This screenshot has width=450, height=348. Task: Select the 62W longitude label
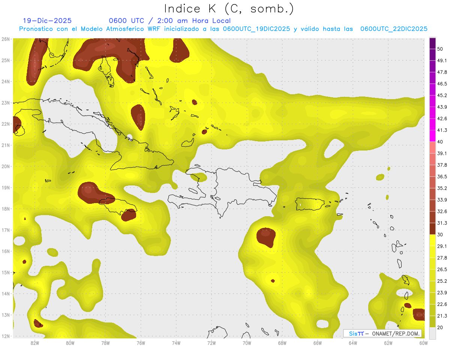click(x=388, y=343)
